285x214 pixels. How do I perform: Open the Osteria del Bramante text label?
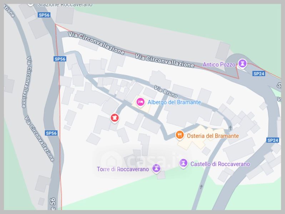tap(212, 136)
